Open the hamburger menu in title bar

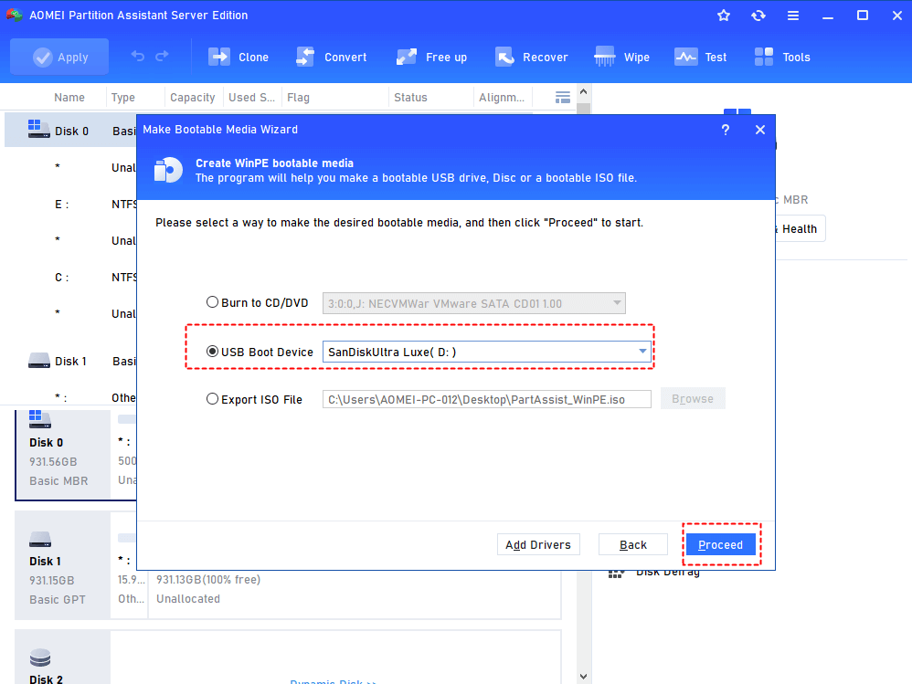(x=793, y=16)
